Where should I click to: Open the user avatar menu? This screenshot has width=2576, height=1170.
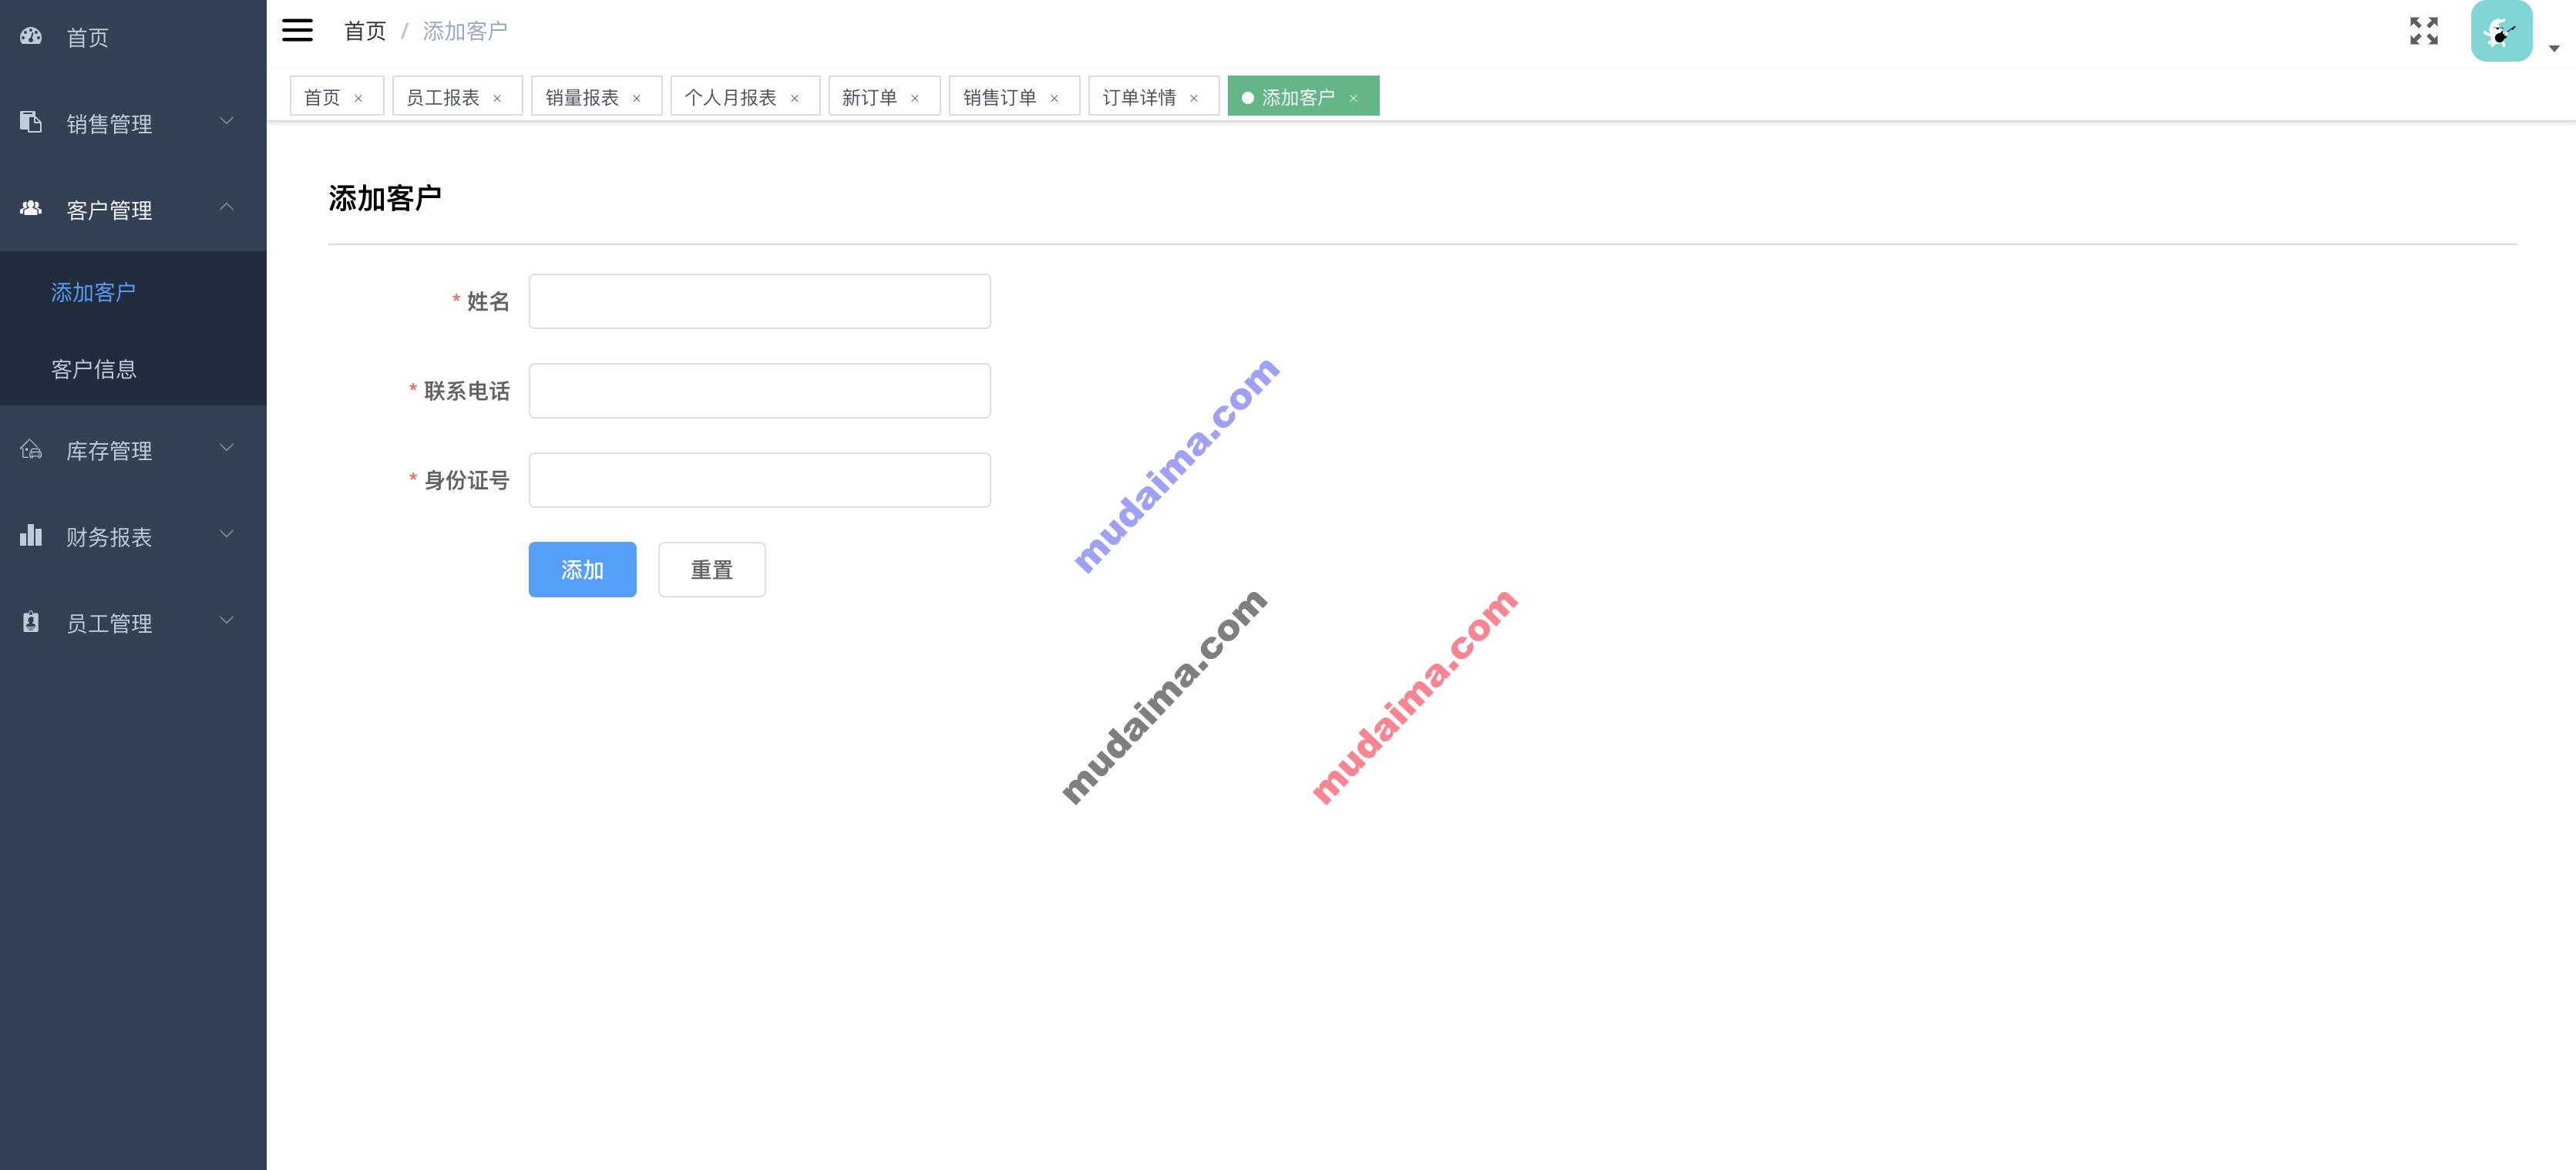click(x=2501, y=31)
